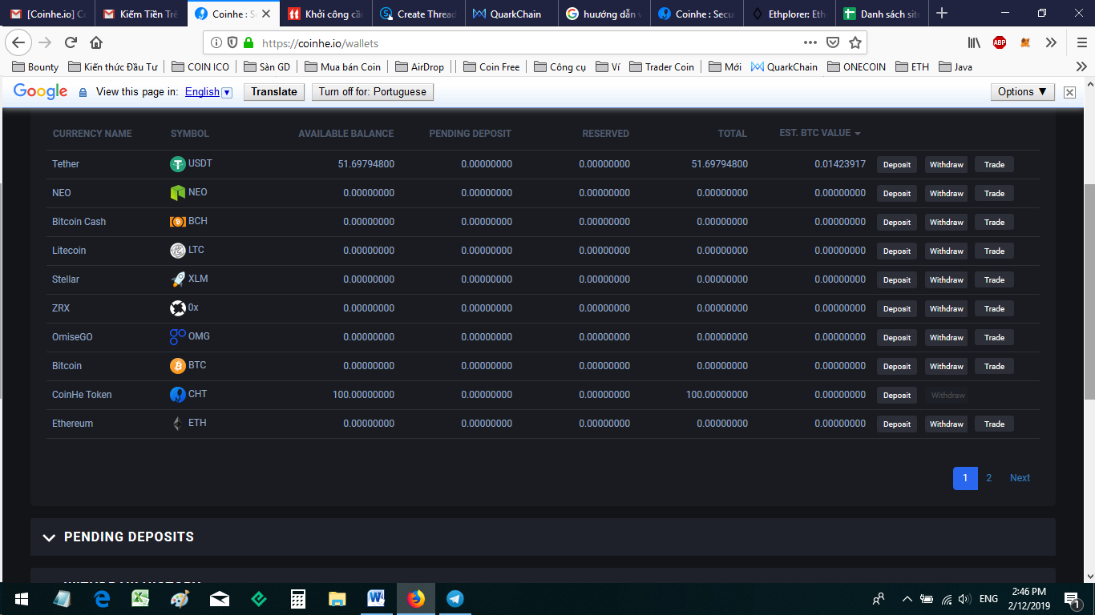Open the Windows notification center

pyautogui.click(x=1072, y=598)
